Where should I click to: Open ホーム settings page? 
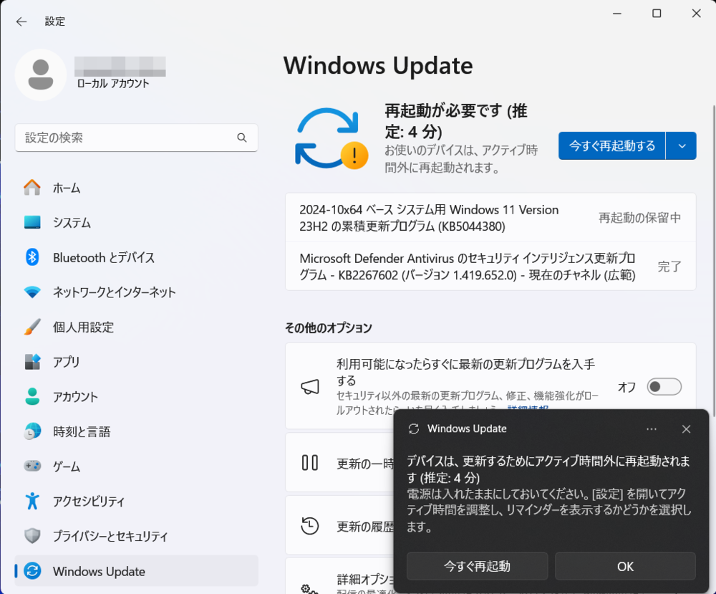coord(136,187)
